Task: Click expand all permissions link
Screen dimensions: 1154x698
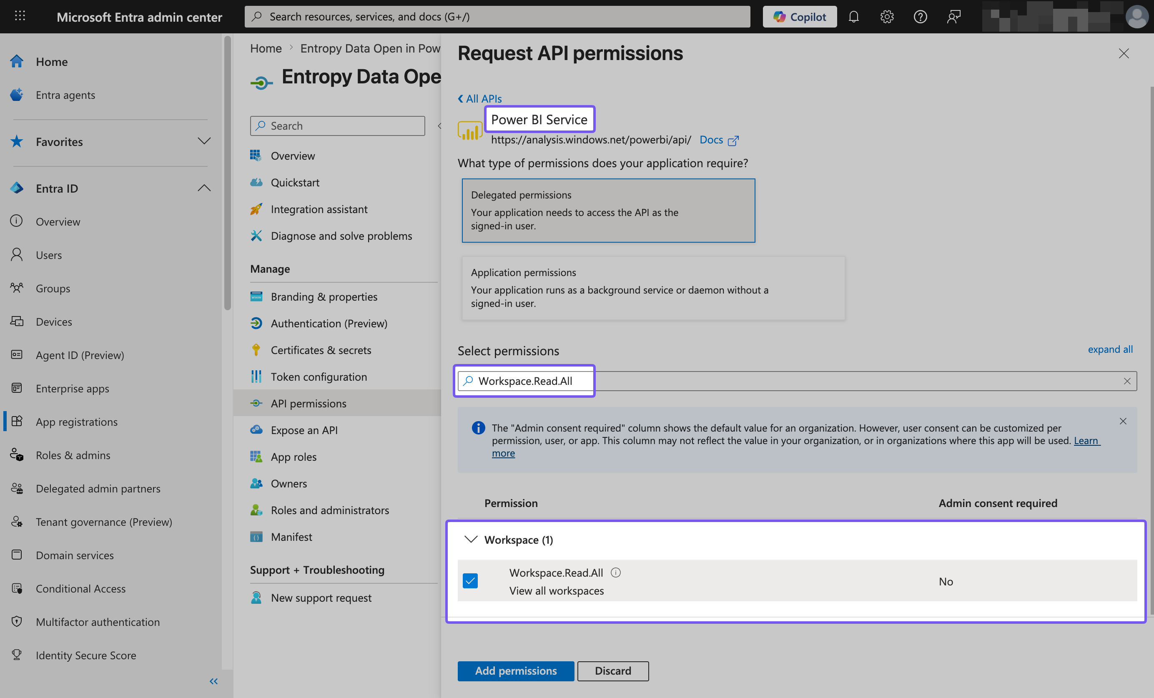Action: [x=1110, y=349]
